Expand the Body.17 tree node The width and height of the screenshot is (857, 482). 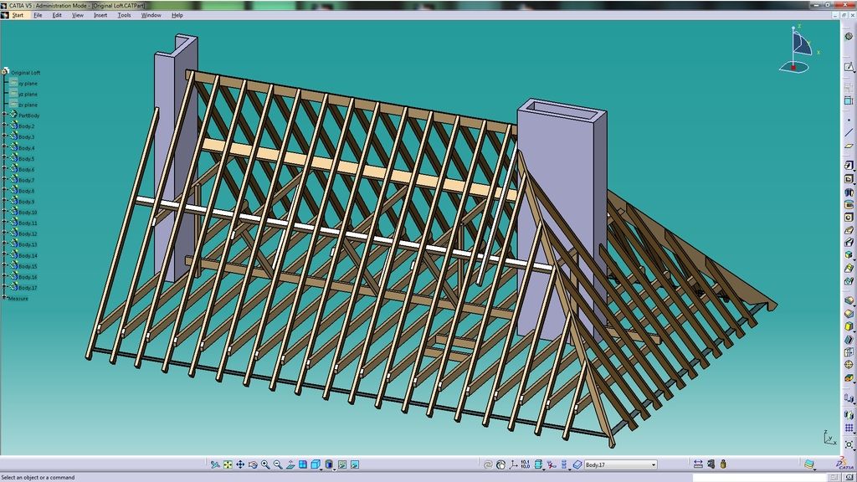coord(5,288)
